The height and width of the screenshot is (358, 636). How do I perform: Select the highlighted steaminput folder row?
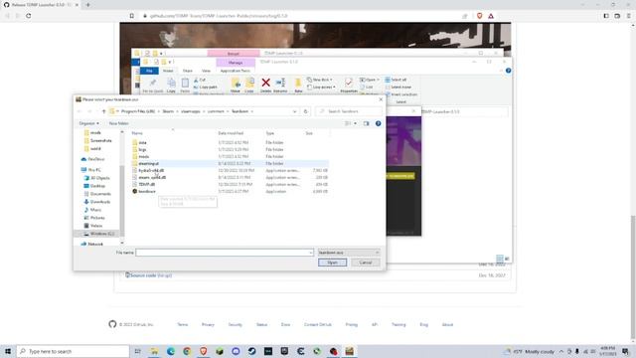pos(230,163)
